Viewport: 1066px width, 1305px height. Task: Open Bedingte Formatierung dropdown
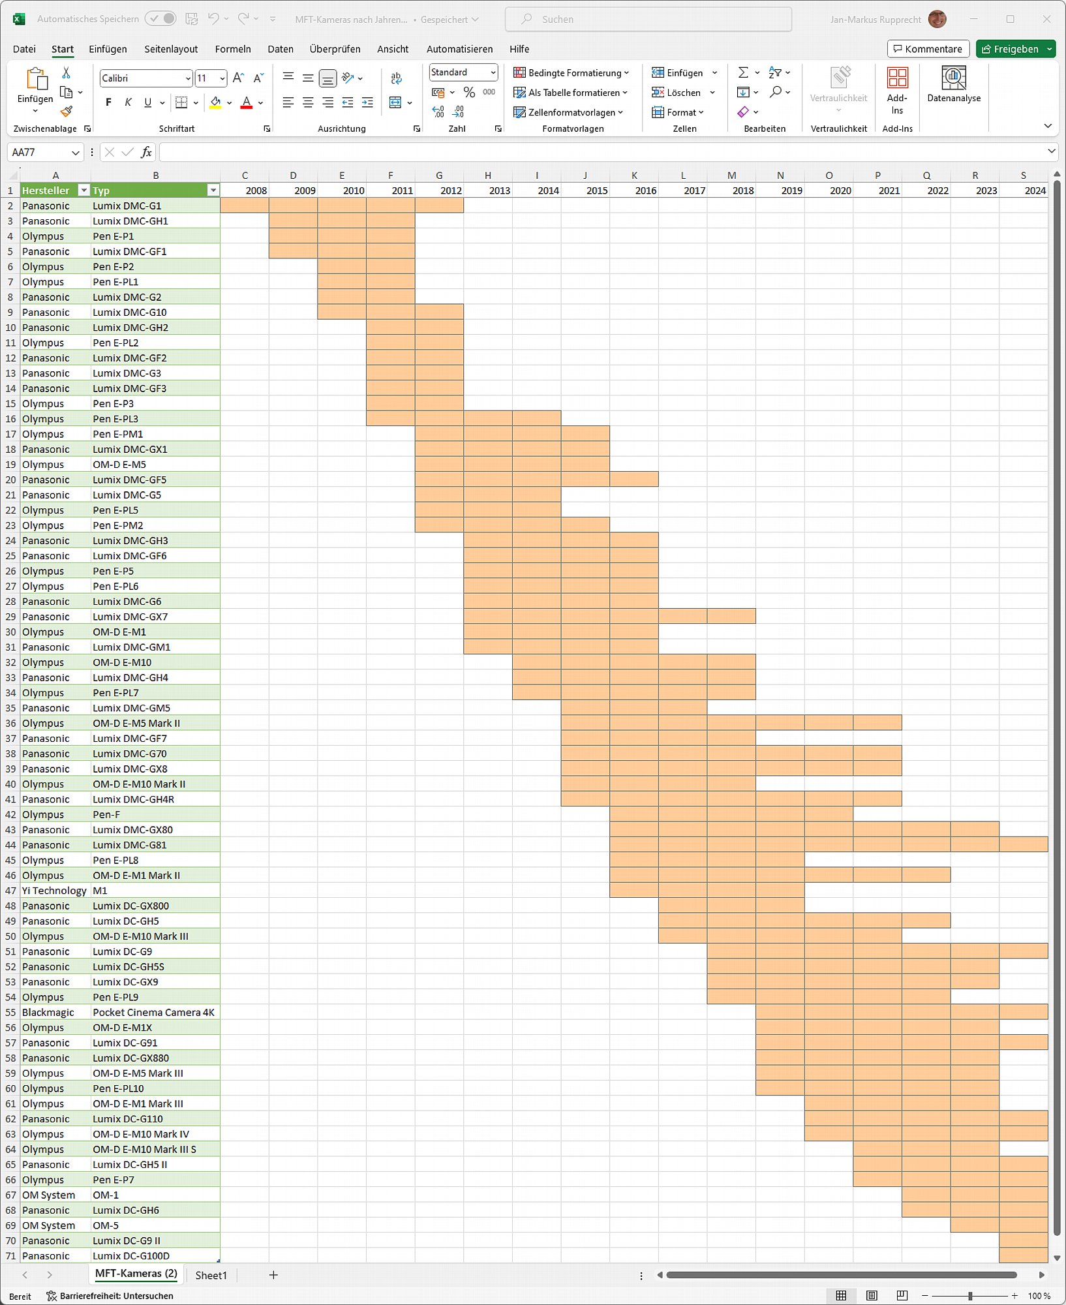tap(571, 72)
